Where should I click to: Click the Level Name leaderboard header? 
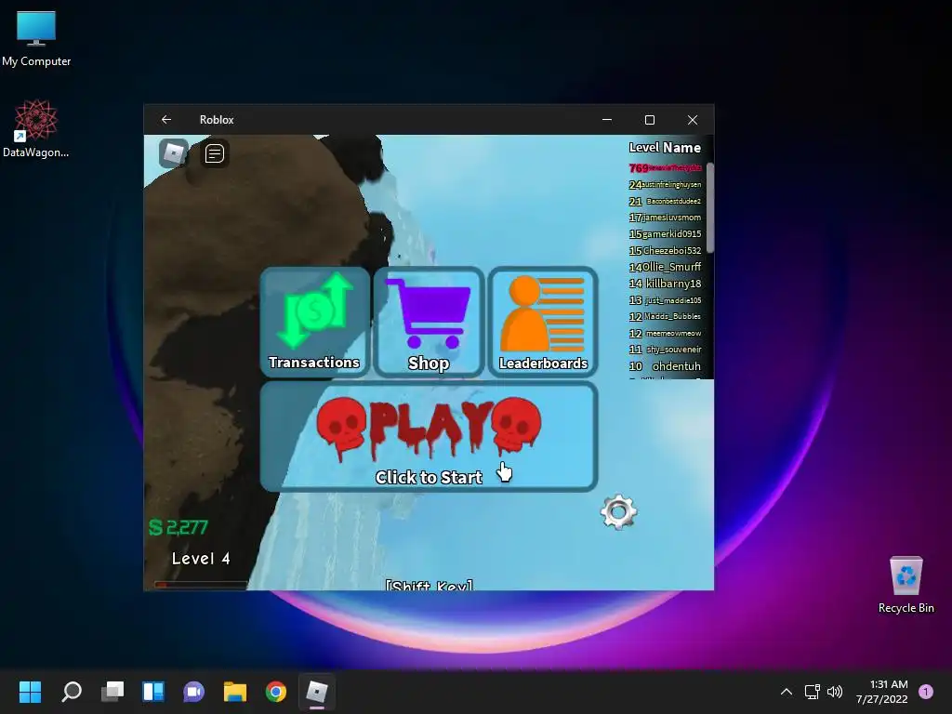point(665,148)
